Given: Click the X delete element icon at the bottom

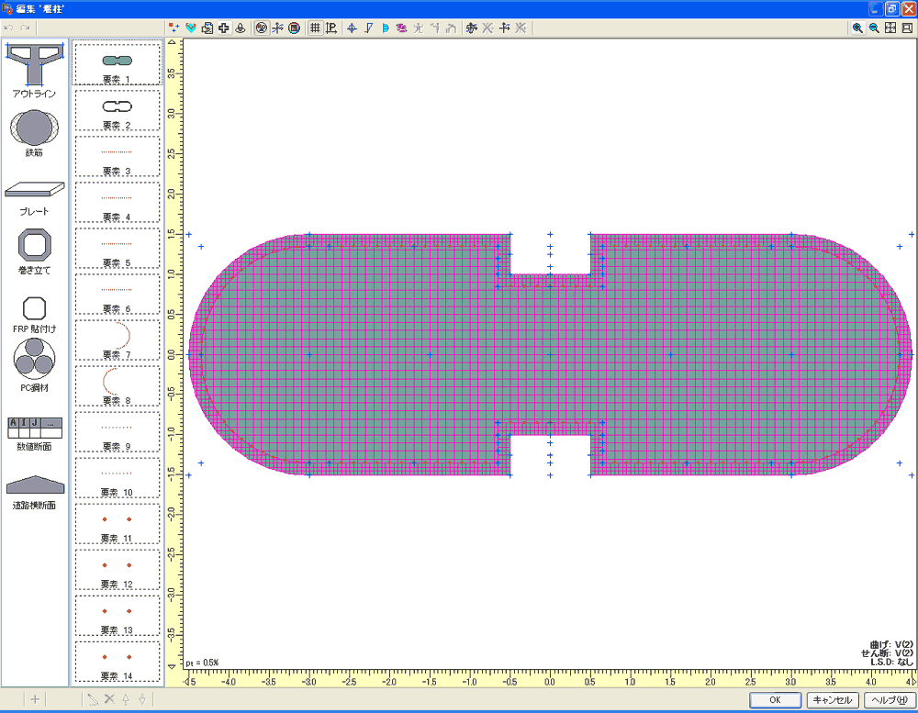Looking at the screenshot, I should [109, 699].
